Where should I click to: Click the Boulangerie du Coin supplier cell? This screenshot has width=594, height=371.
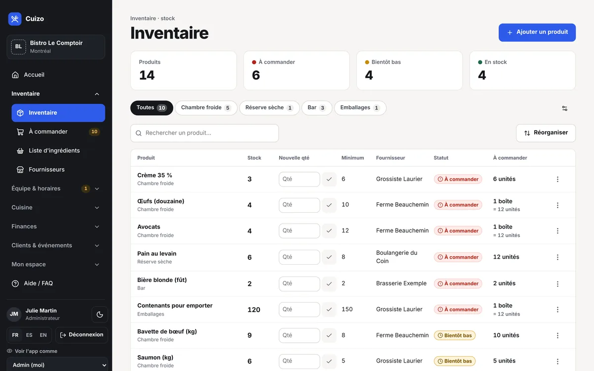coord(396,257)
